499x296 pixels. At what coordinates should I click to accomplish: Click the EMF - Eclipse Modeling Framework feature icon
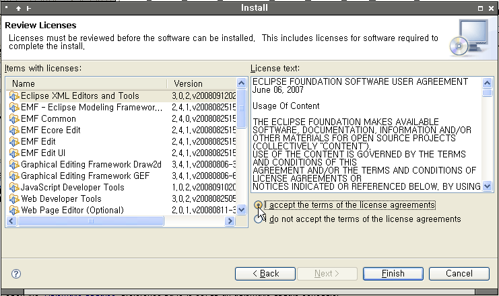coord(14,107)
